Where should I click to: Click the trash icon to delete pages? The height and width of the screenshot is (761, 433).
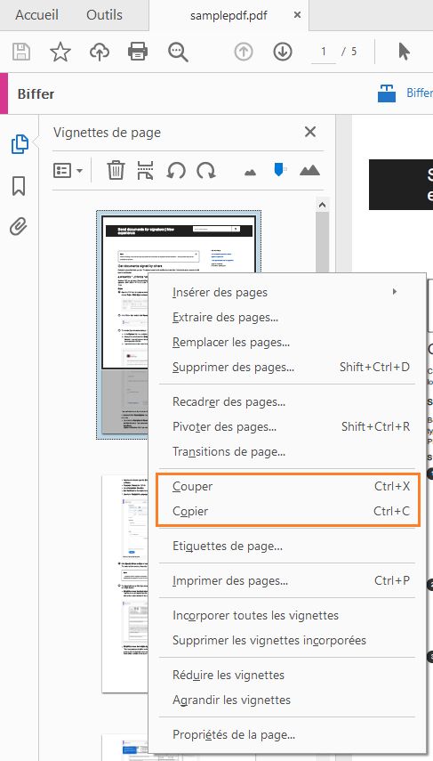click(116, 170)
